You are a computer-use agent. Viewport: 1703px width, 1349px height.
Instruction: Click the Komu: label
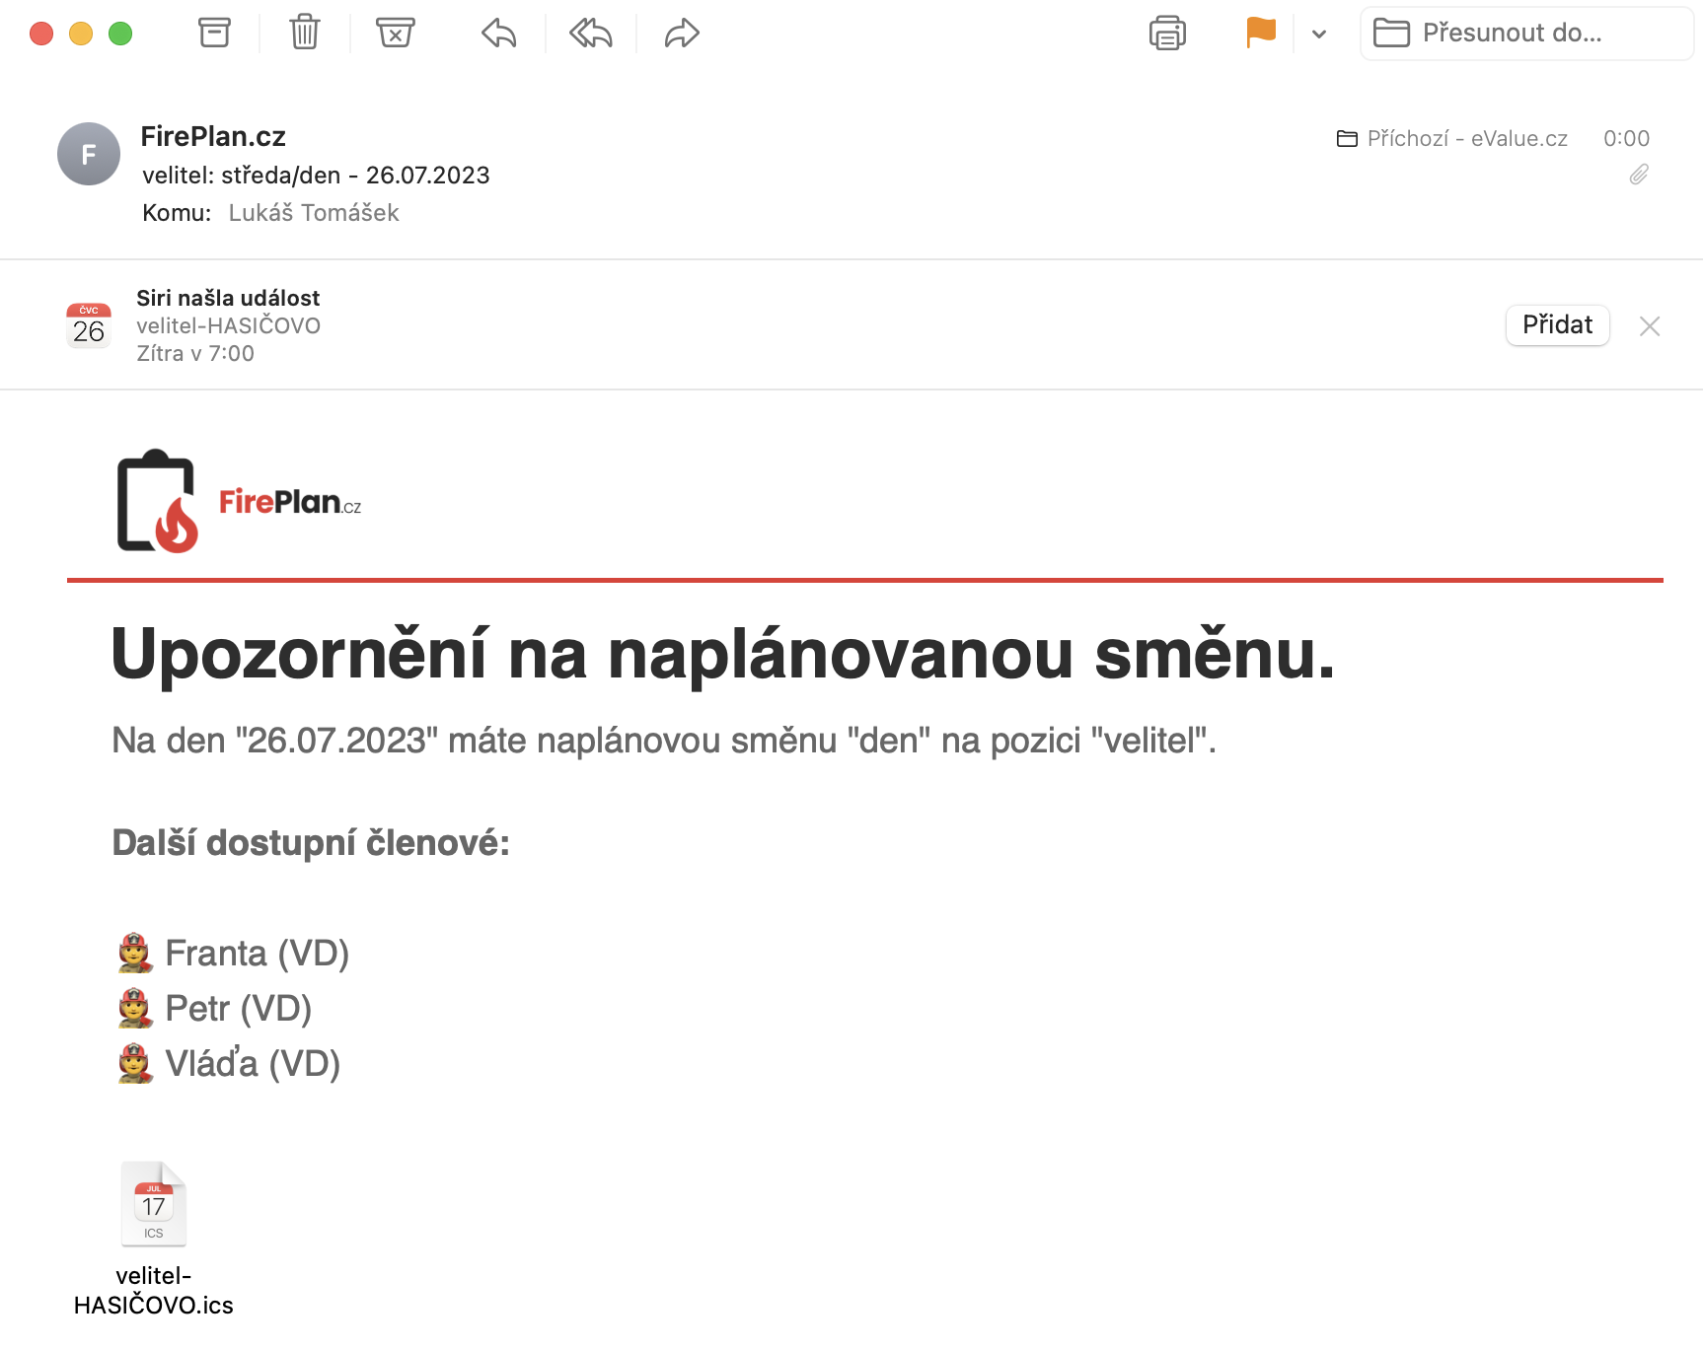[x=177, y=213]
